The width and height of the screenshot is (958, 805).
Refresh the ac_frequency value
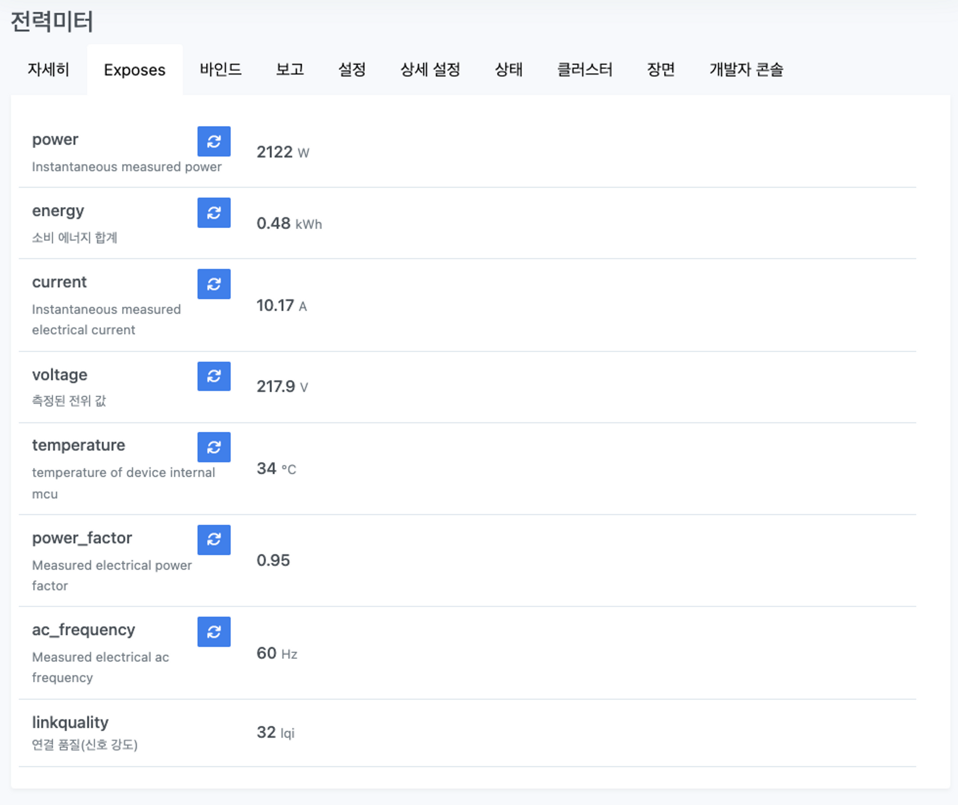tap(214, 632)
